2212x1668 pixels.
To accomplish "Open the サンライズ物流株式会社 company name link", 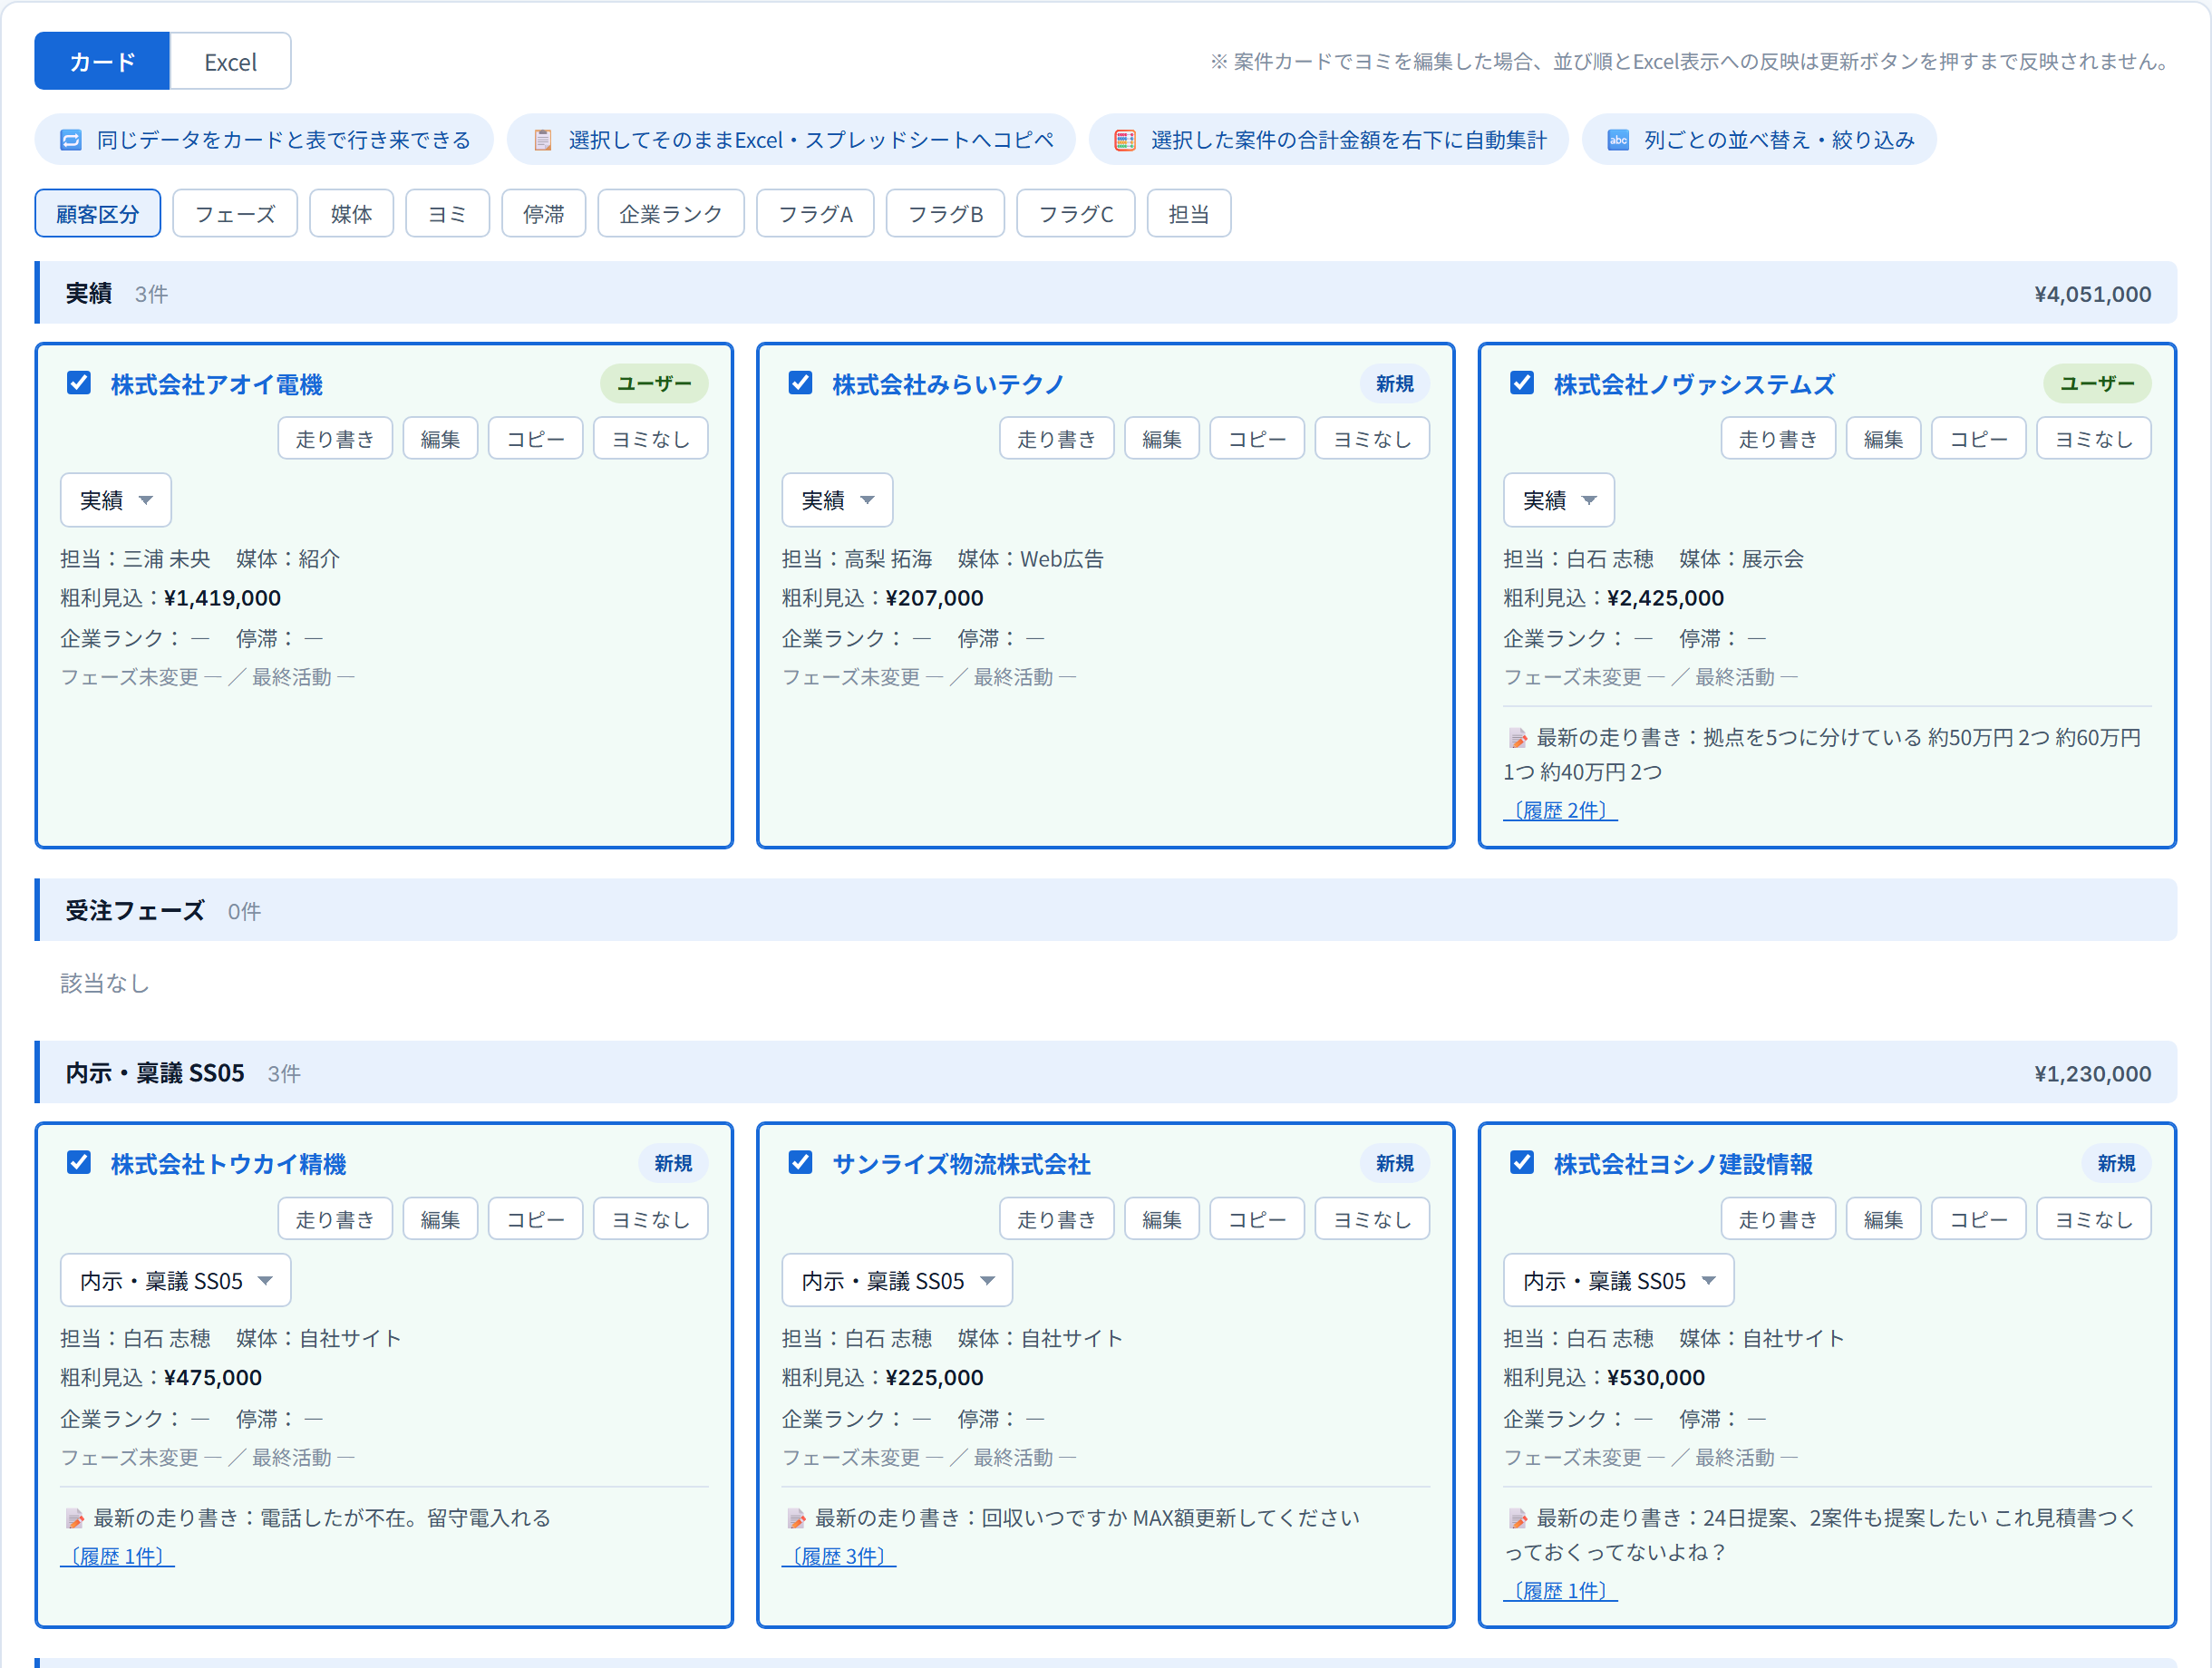I will [961, 1164].
